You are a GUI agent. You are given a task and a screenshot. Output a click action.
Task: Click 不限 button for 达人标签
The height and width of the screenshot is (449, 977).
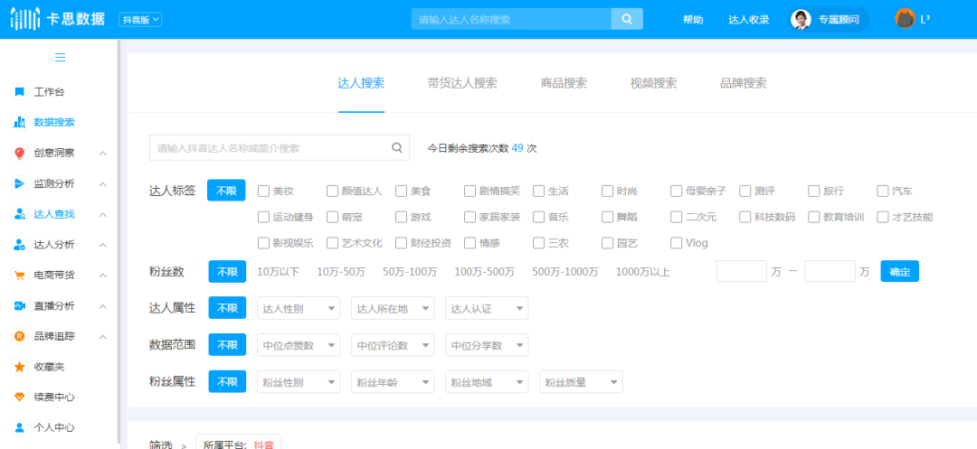pos(226,191)
